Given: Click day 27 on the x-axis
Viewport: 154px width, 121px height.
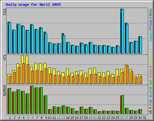Looking at the screenshot, I should [x=126, y=118].
